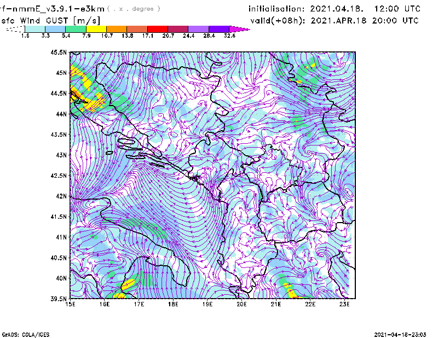The height and width of the screenshot is (338, 438).
Task: Click the '22E' longitude label
Action: pyautogui.click(x=310, y=304)
